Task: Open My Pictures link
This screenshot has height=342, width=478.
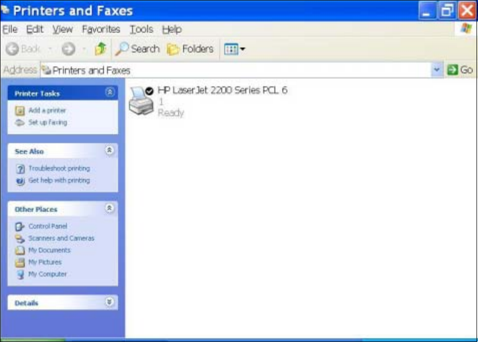Action: (45, 262)
